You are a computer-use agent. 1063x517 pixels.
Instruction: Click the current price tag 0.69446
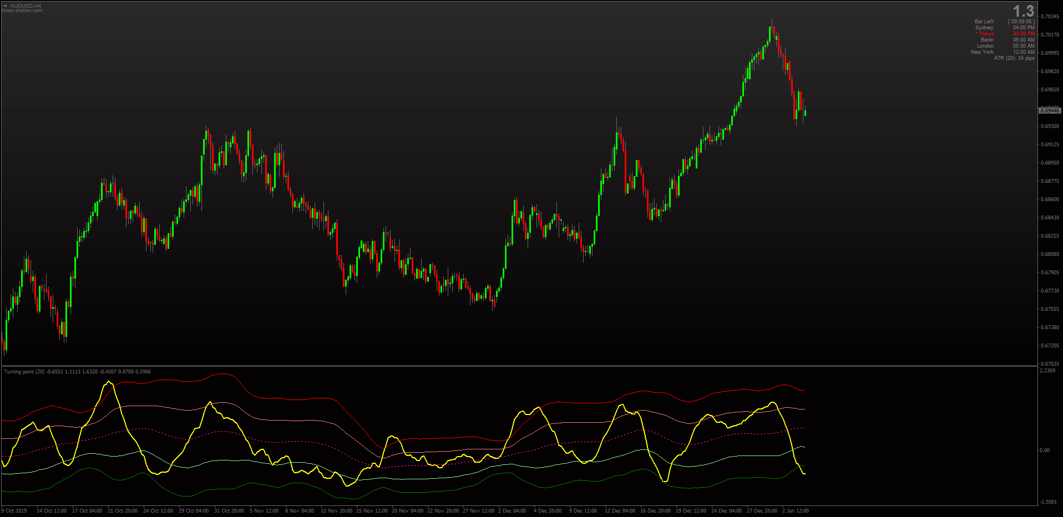1050,111
